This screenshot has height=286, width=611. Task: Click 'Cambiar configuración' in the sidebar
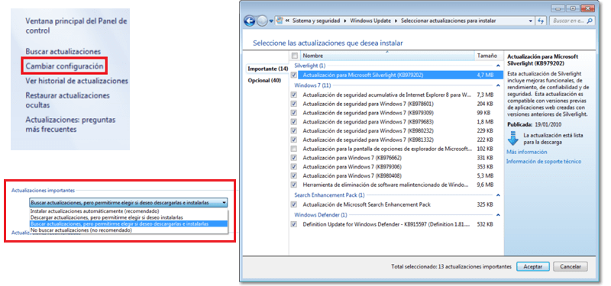point(65,66)
